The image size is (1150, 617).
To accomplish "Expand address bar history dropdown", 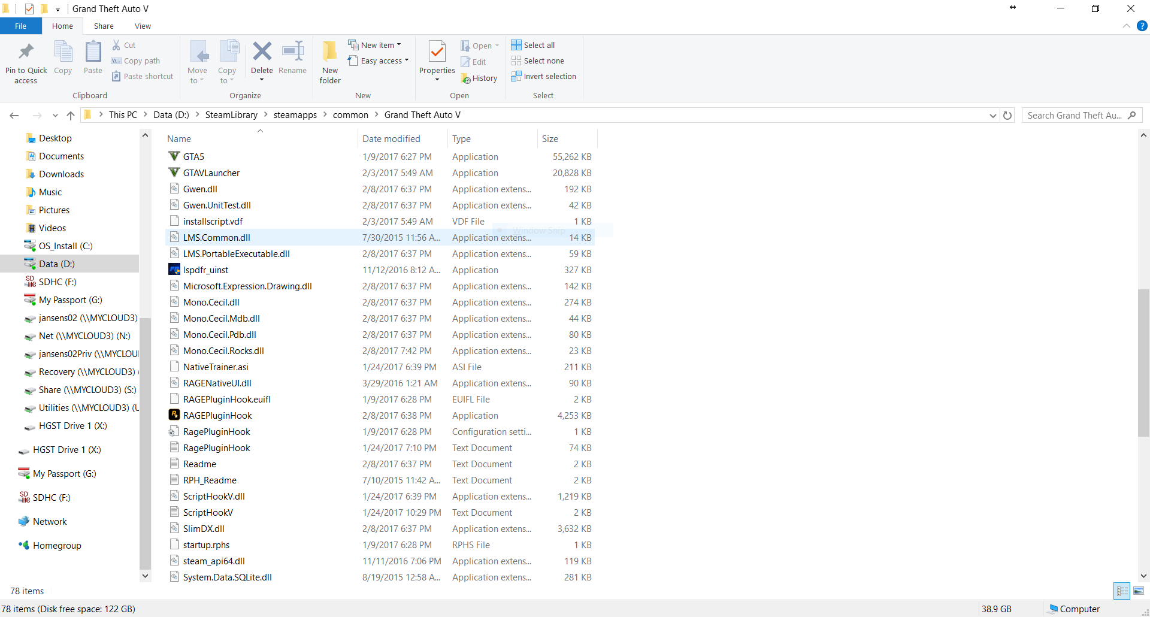I will (x=992, y=116).
